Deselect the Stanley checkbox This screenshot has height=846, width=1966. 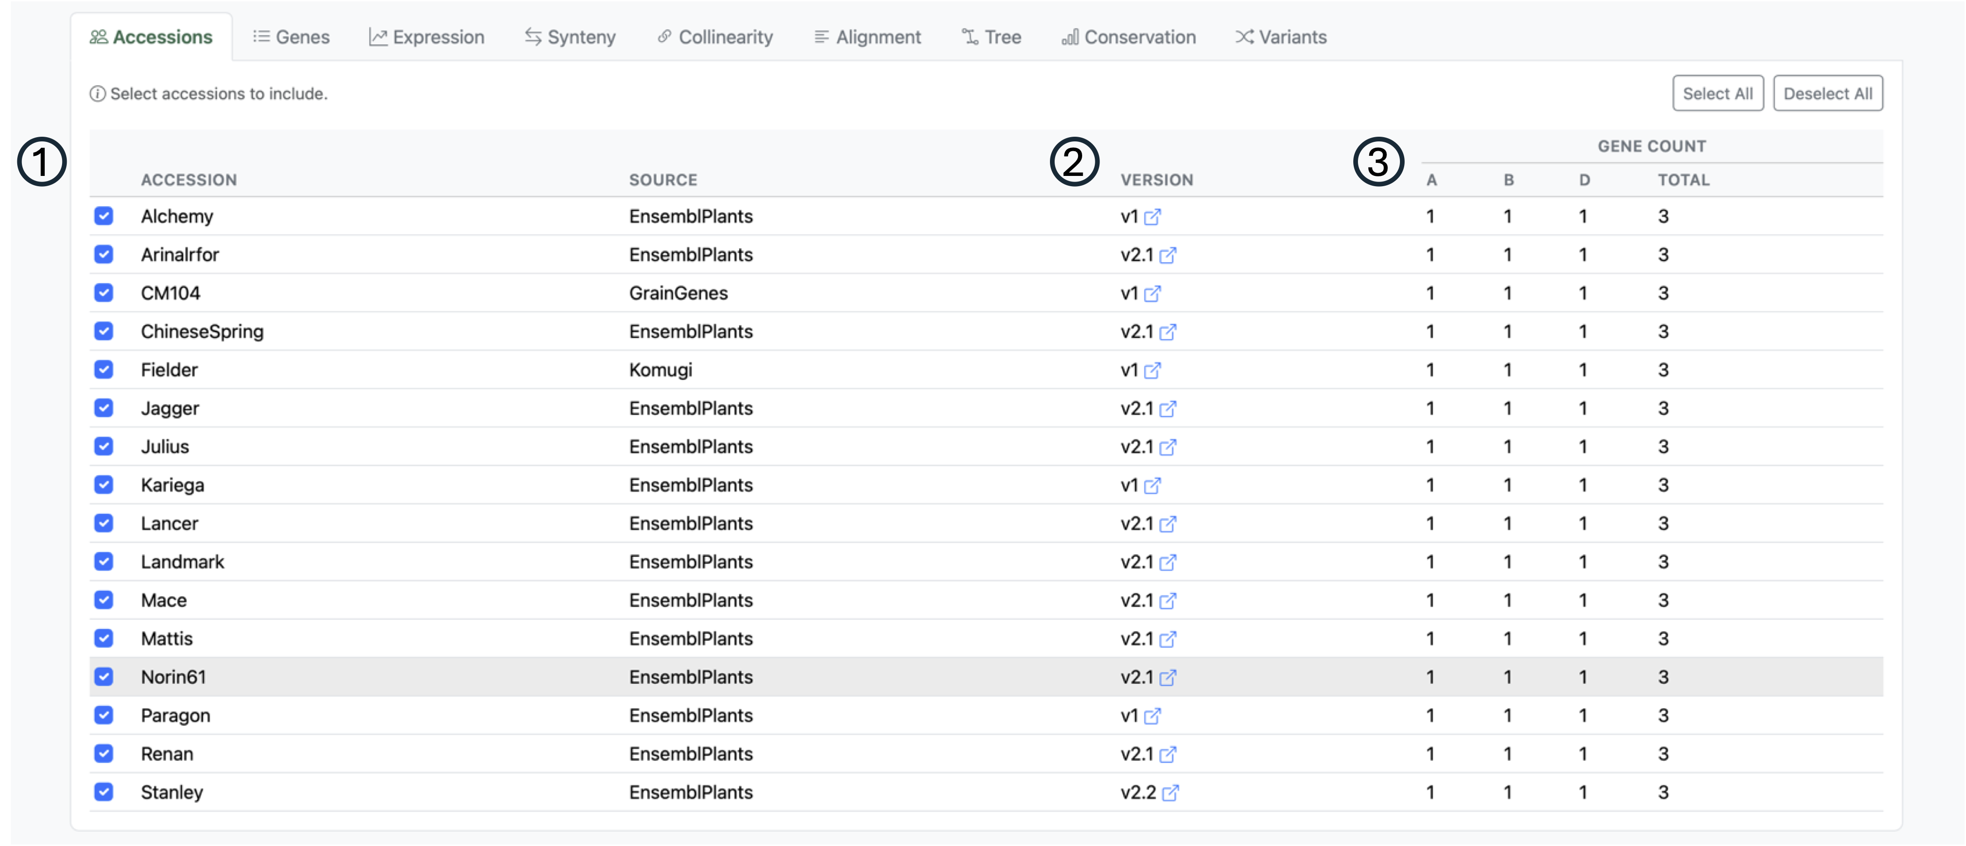coord(104,792)
